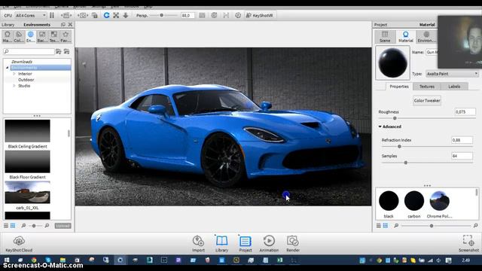
Task: Click the down arrow toolbar icon
Action: point(126,15)
